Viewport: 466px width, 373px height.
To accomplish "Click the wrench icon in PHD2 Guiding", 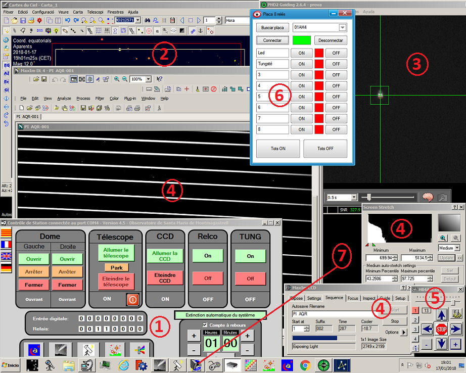I will (x=442, y=197).
